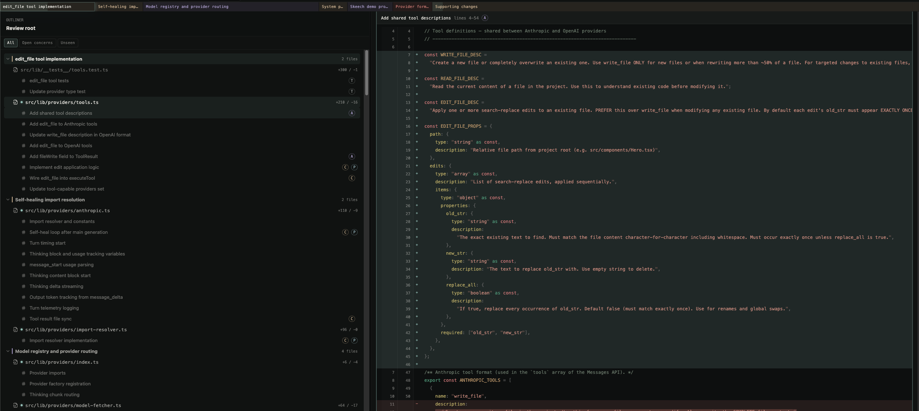919x411 pixels.
Task: Click A badge on Add shared tool descriptions row
Action: (352, 113)
